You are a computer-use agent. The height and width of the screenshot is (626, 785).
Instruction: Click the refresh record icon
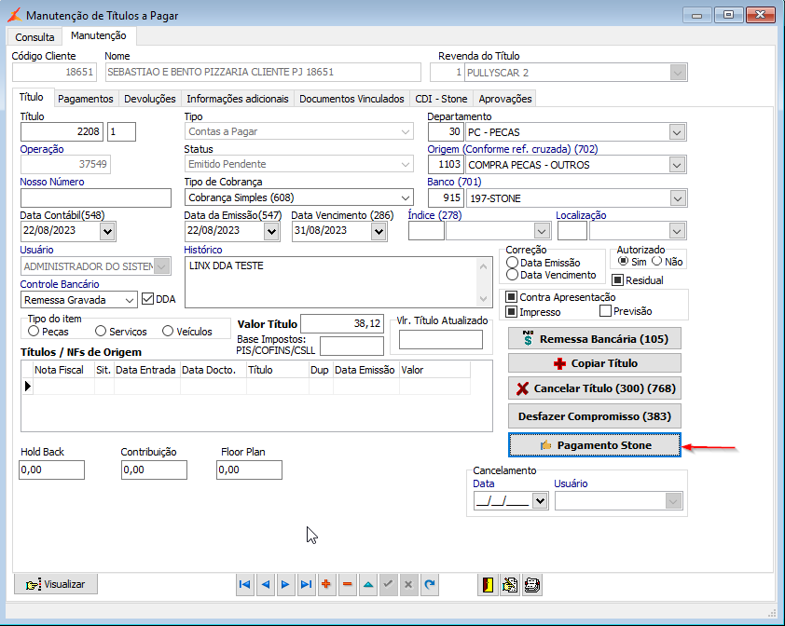point(429,585)
